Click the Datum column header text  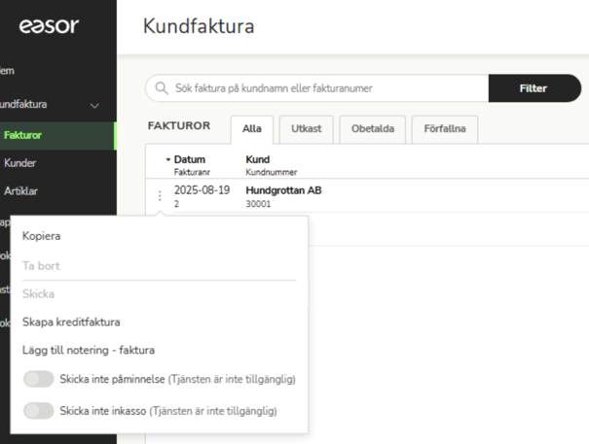click(x=189, y=159)
